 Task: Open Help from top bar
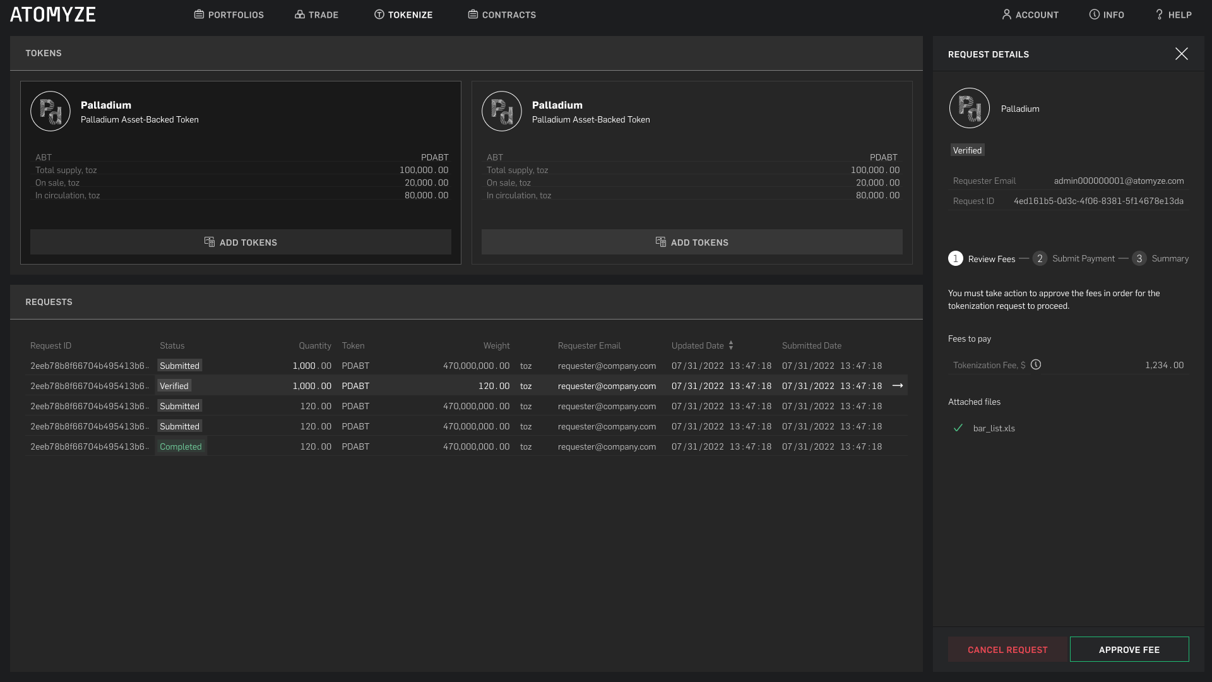(1173, 15)
